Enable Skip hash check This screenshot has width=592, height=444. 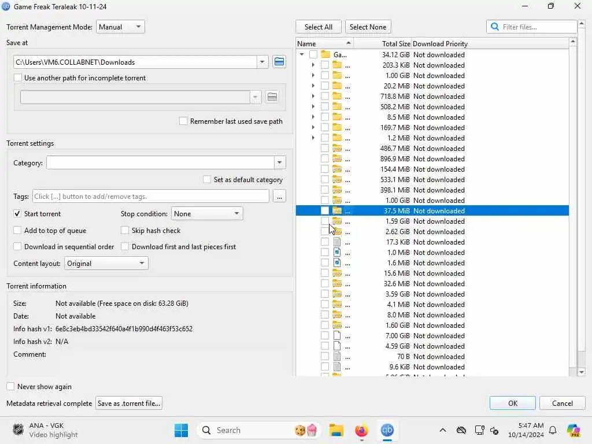[125, 230]
